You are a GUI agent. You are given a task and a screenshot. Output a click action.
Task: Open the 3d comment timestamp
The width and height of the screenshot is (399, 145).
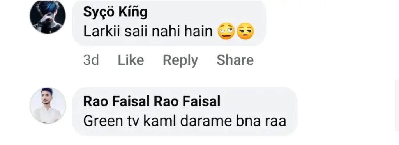coord(91,60)
